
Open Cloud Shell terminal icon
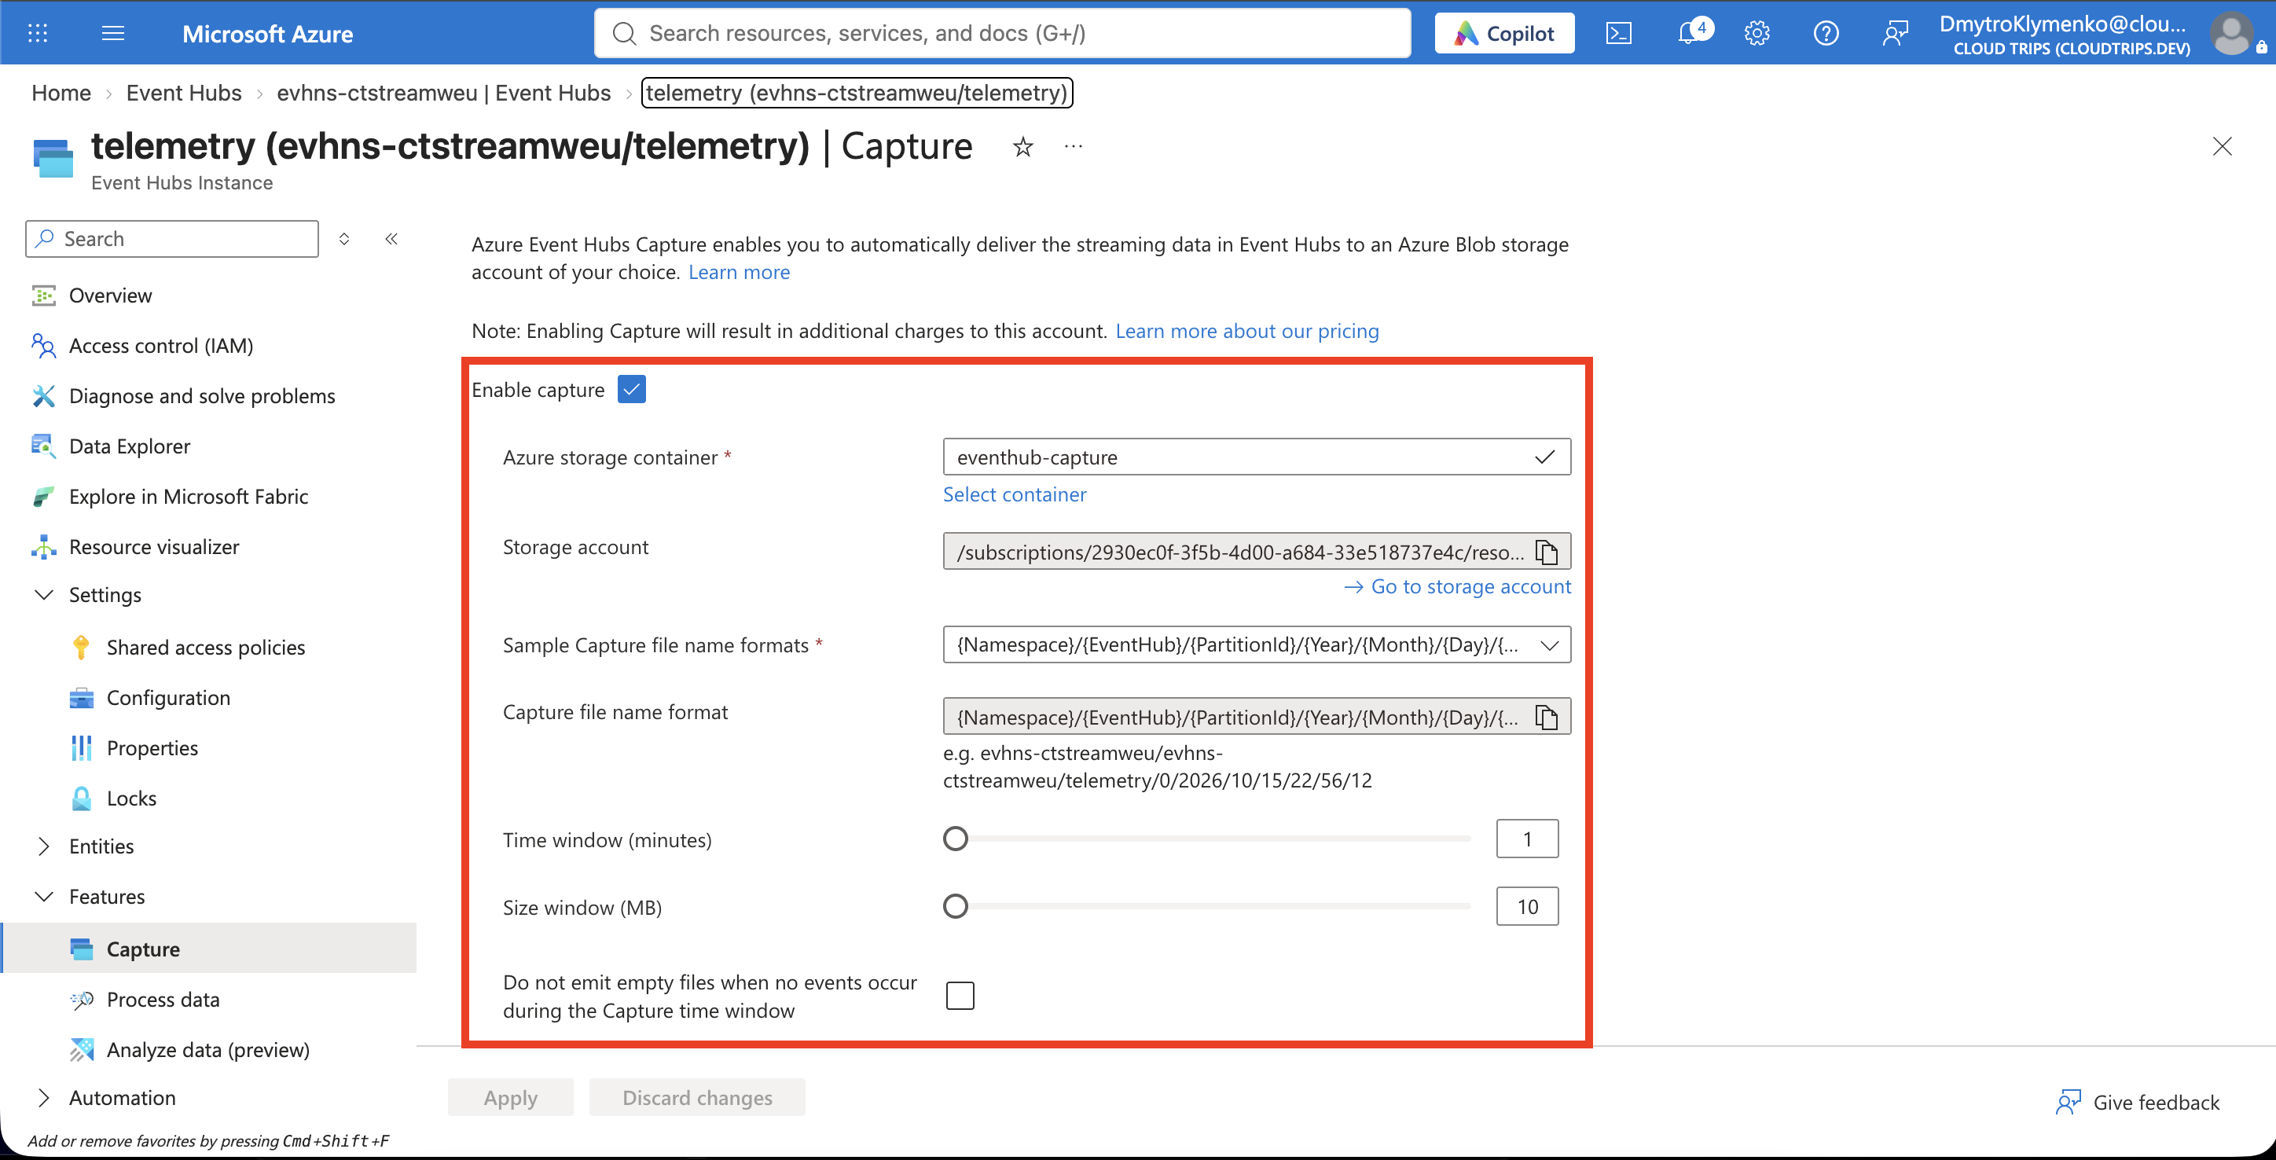(1617, 34)
